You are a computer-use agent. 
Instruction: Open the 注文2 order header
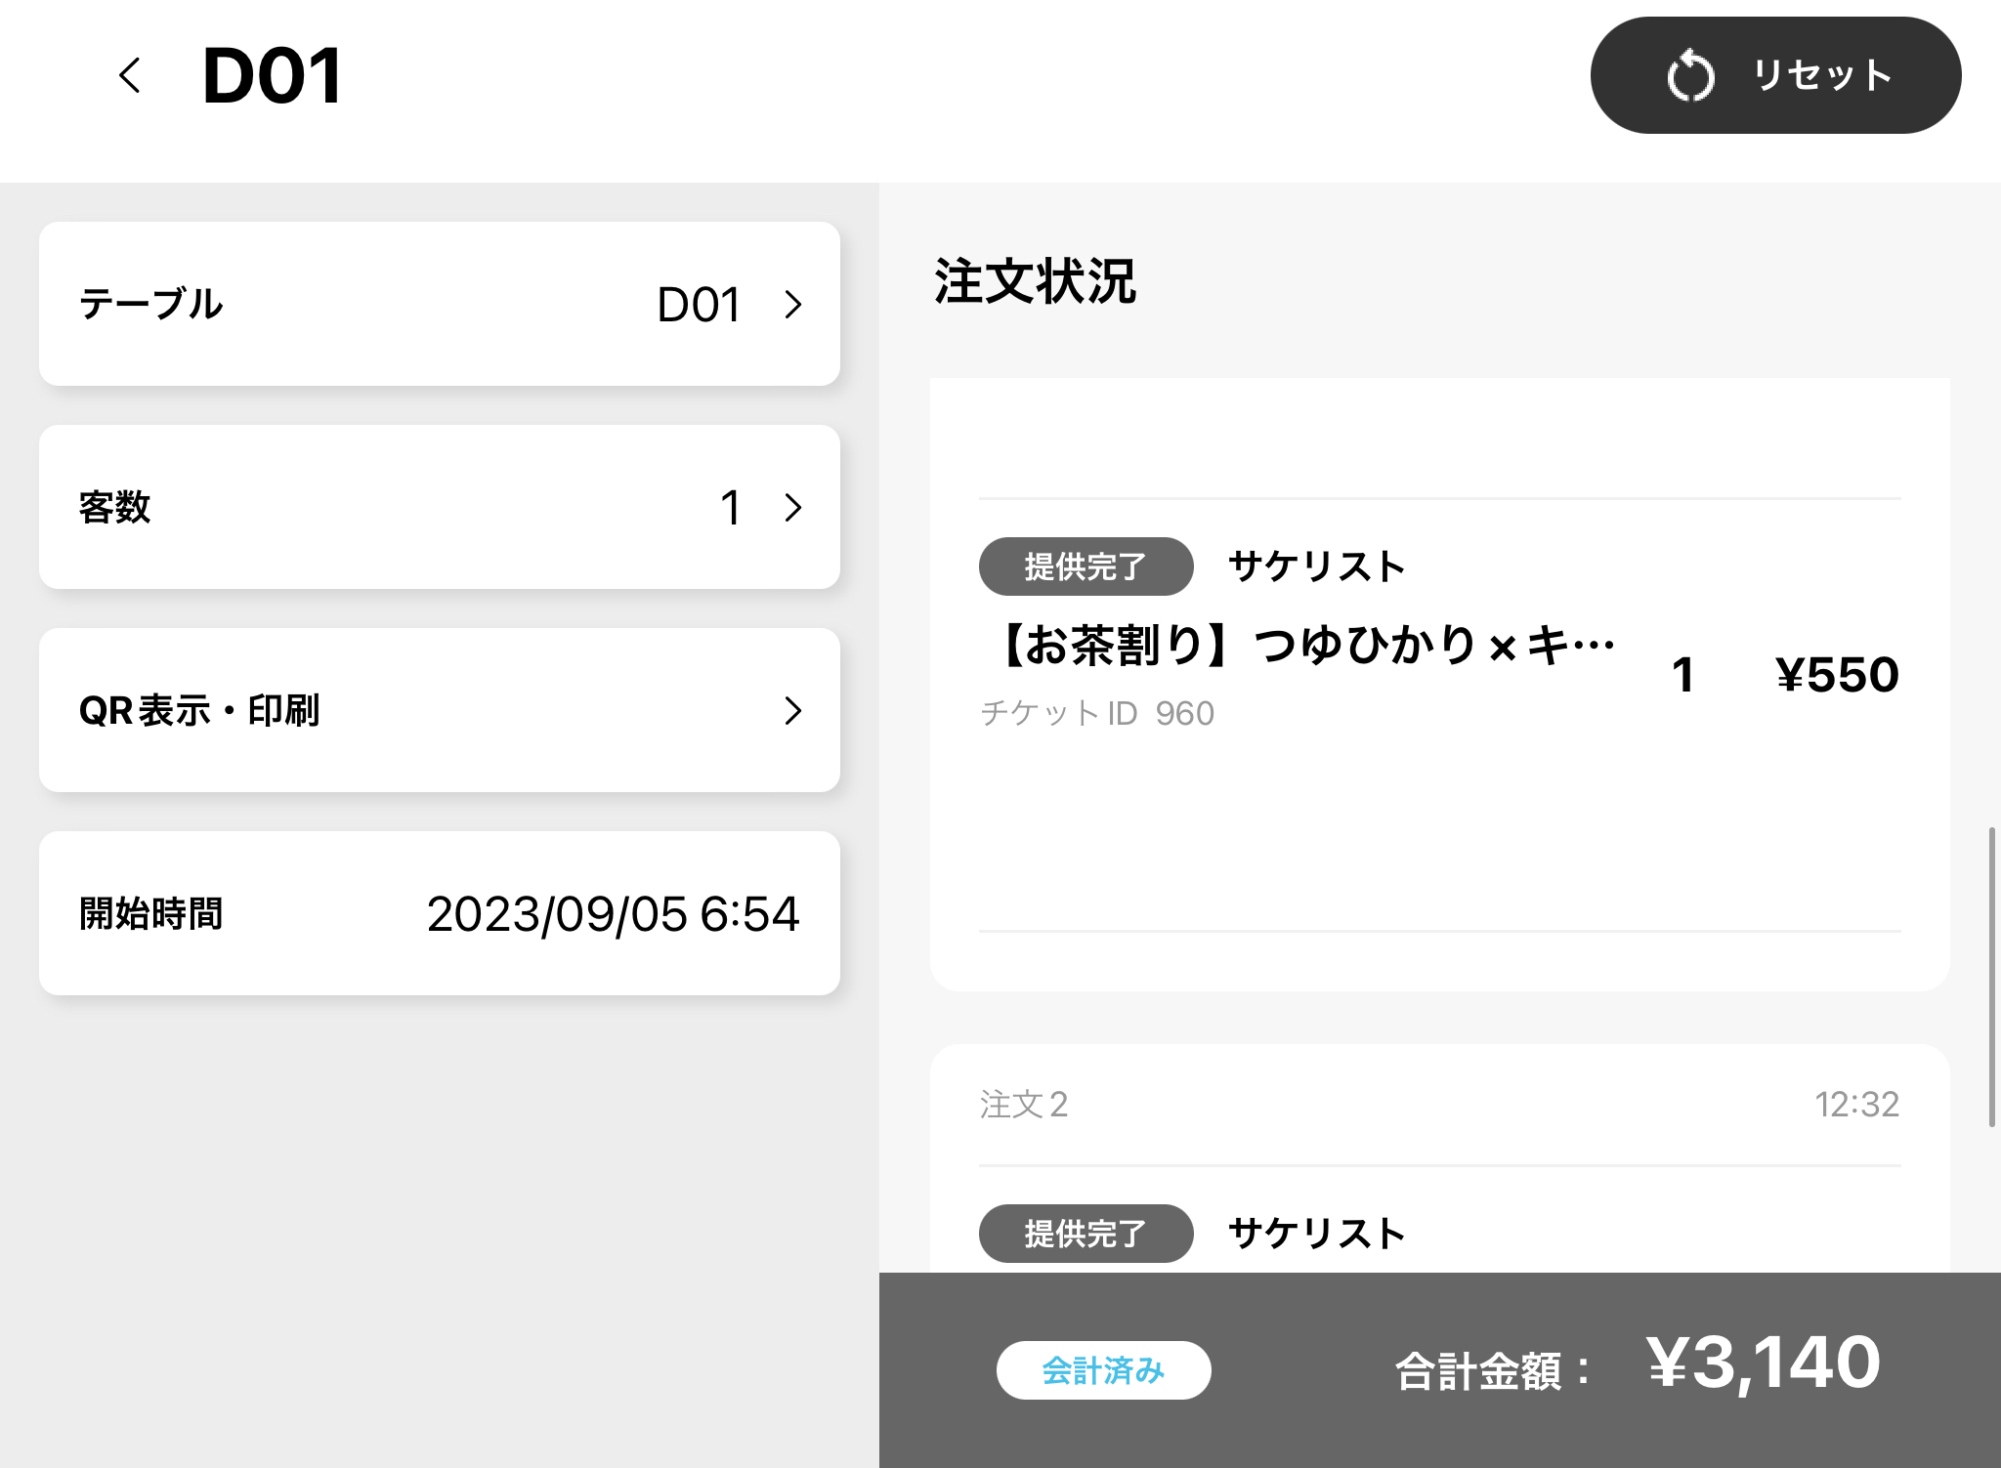[1024, 1105]
